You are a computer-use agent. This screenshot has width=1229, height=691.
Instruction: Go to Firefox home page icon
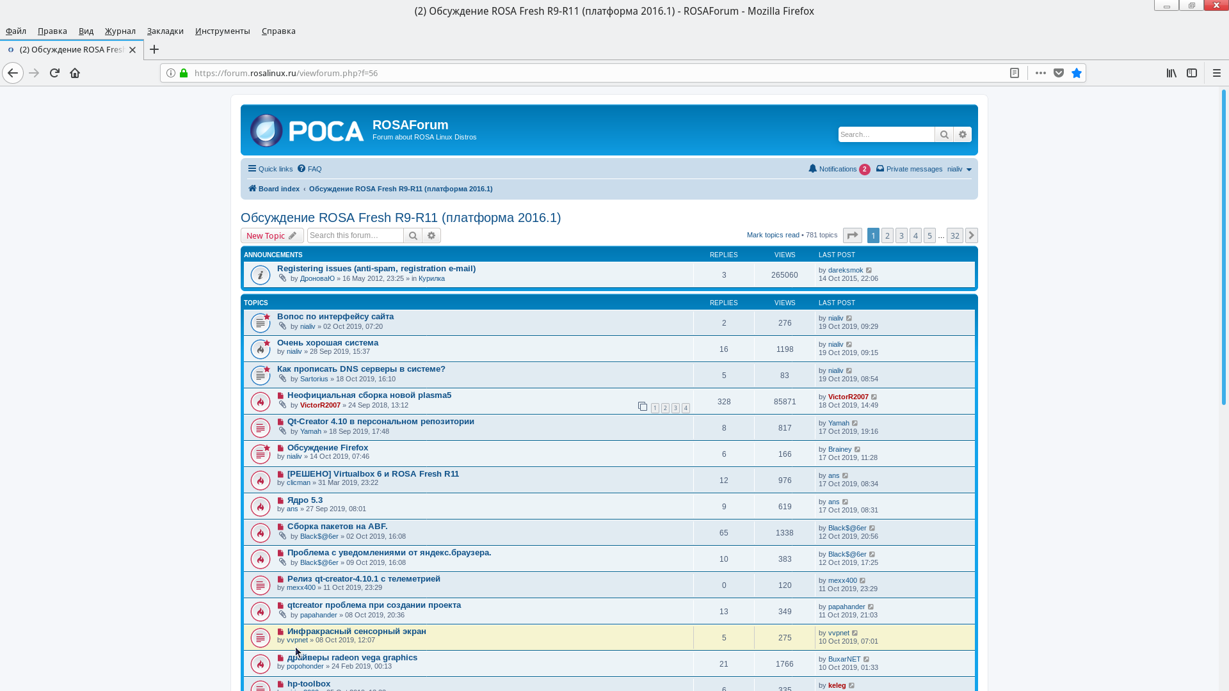pos(75,73)
